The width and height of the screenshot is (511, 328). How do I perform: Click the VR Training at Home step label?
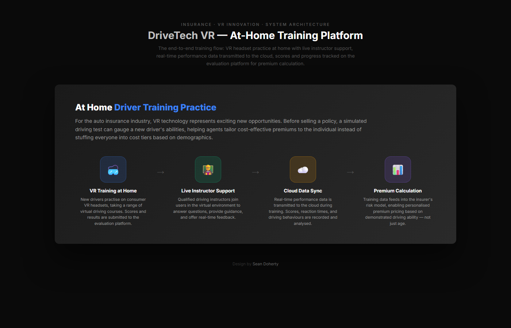(x=113, y=191)
